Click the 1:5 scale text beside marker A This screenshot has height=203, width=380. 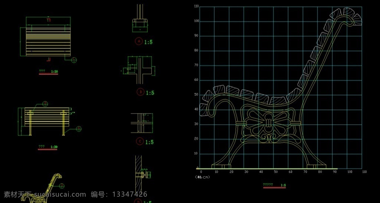(x=148, y=42)
